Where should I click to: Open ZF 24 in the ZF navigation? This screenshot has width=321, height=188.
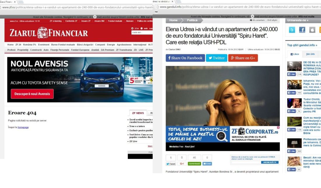18,45
